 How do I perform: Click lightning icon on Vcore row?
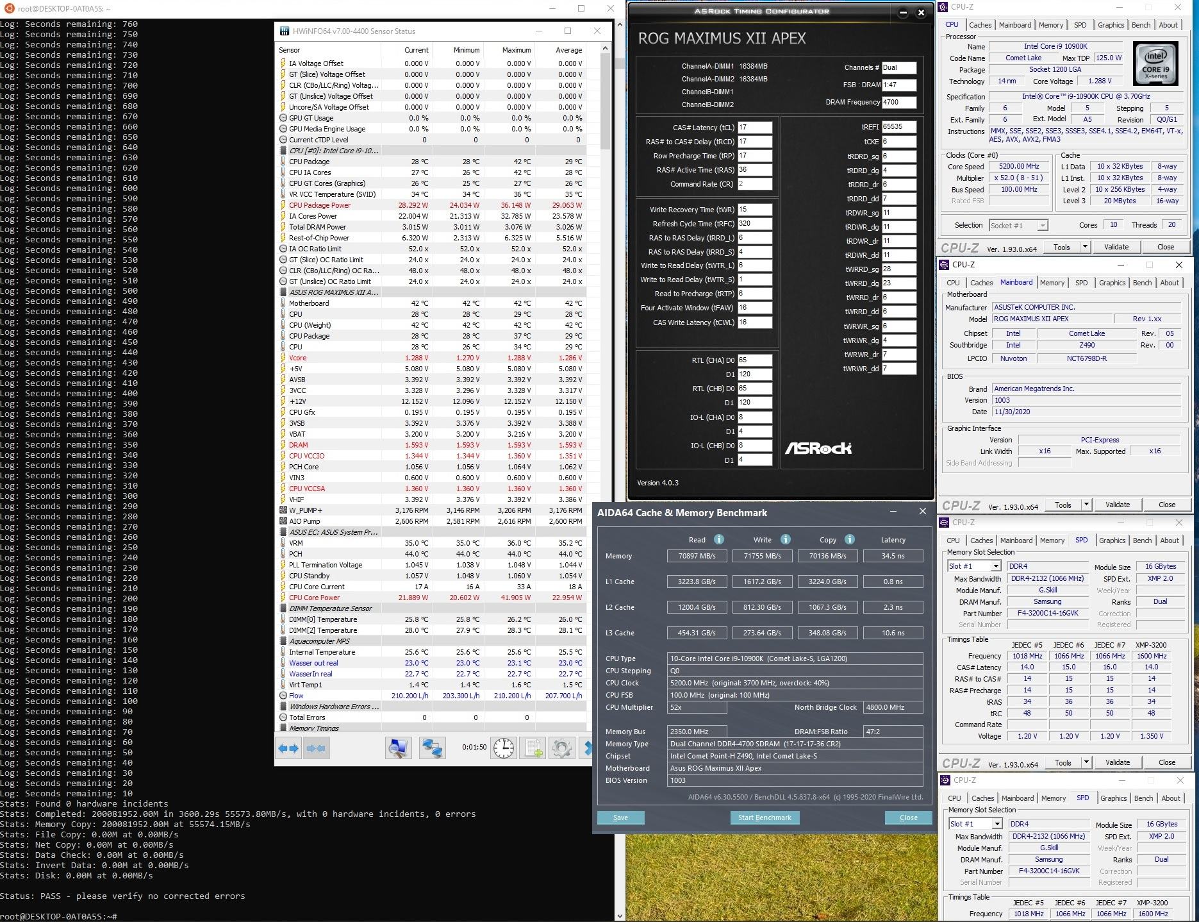tap(283, 358)
